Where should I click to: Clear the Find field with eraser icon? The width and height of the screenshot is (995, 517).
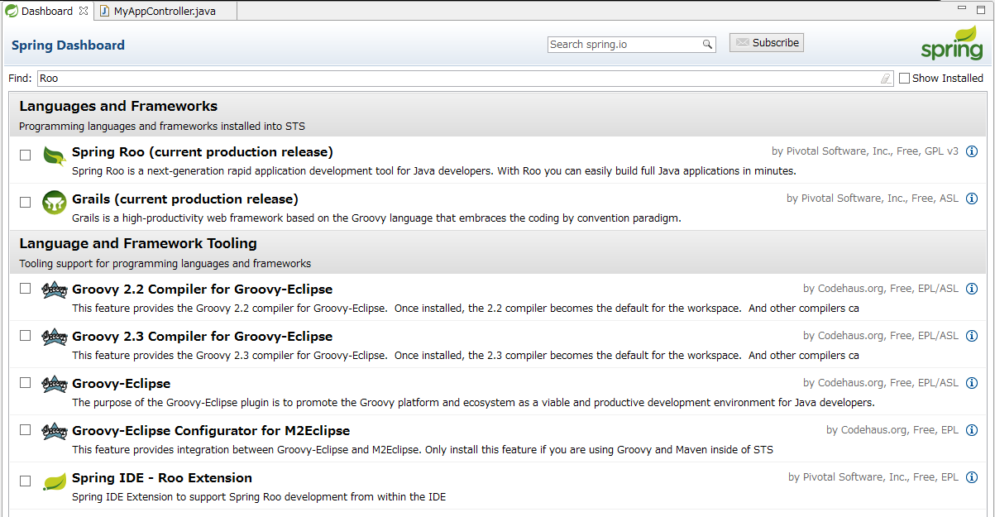(x=886, y=79)
